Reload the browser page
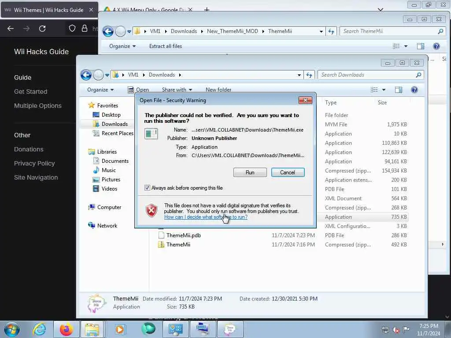 coord(42,29)
